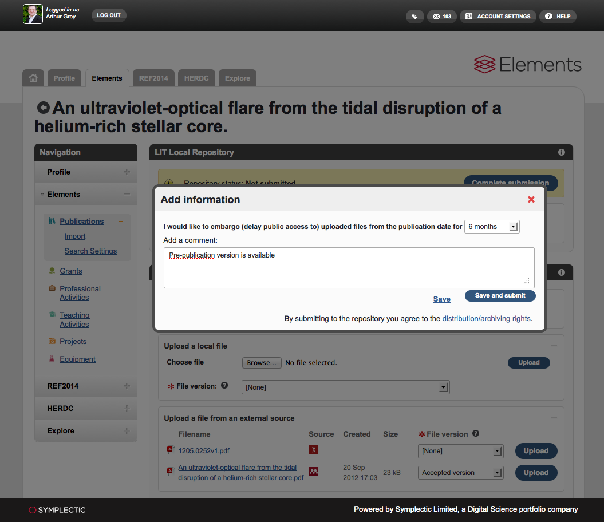Switch to the Explore tab
Image resolution: width=604 pixels, height=522 pixels.
237,78
